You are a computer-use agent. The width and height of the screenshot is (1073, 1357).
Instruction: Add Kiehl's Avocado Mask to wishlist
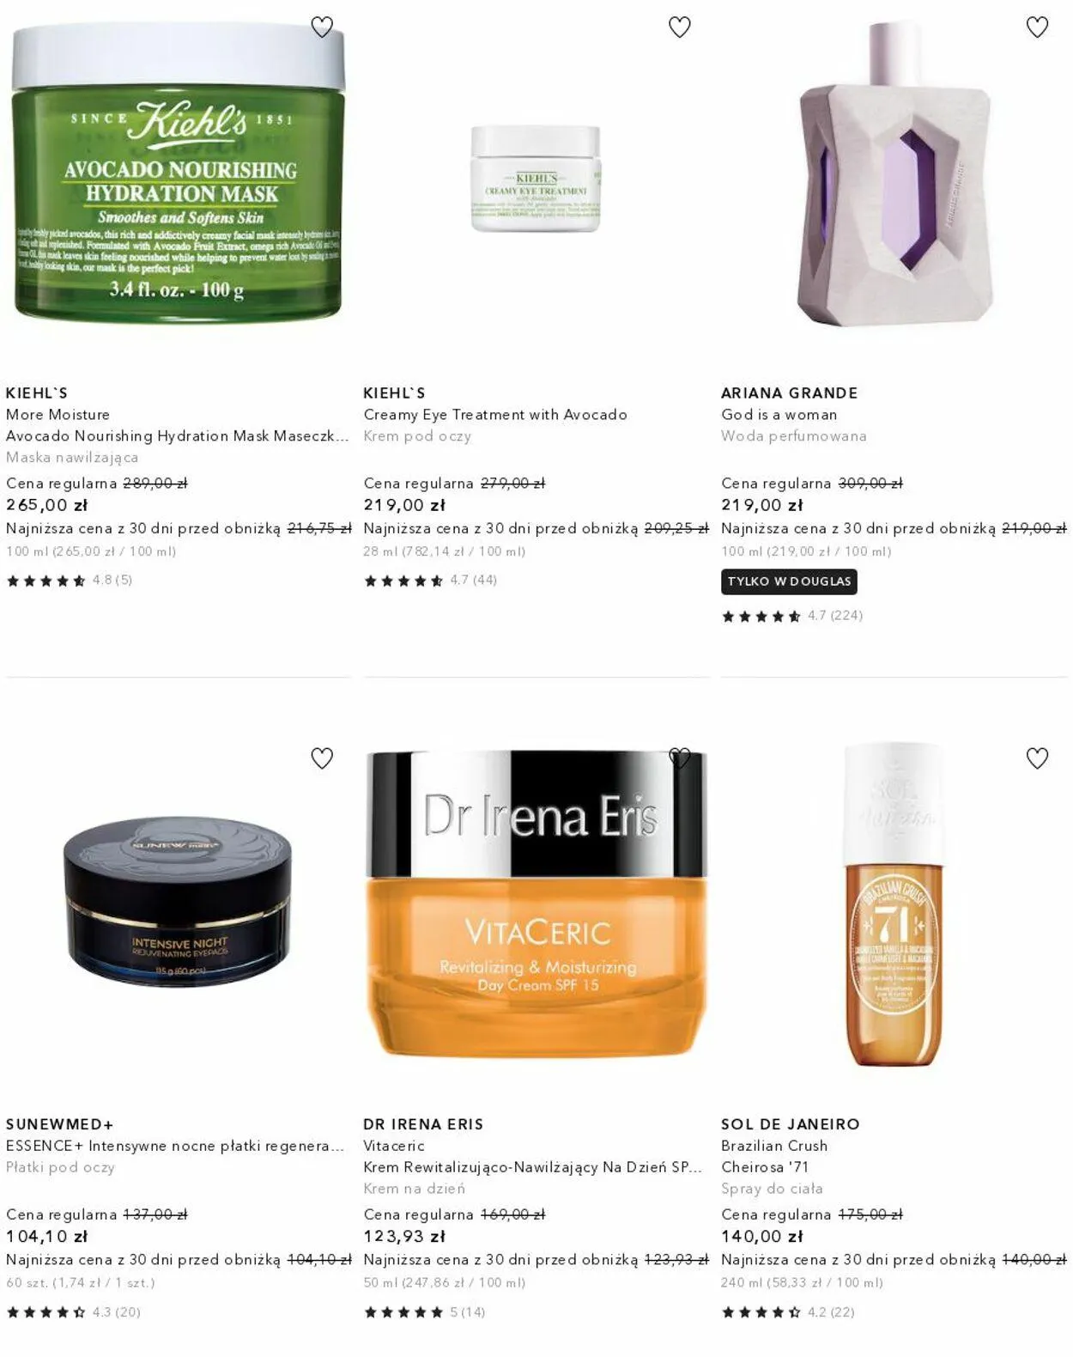click(x=322, y=27)
